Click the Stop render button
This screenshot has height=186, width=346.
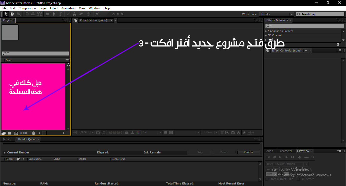[x=199, y=152]
